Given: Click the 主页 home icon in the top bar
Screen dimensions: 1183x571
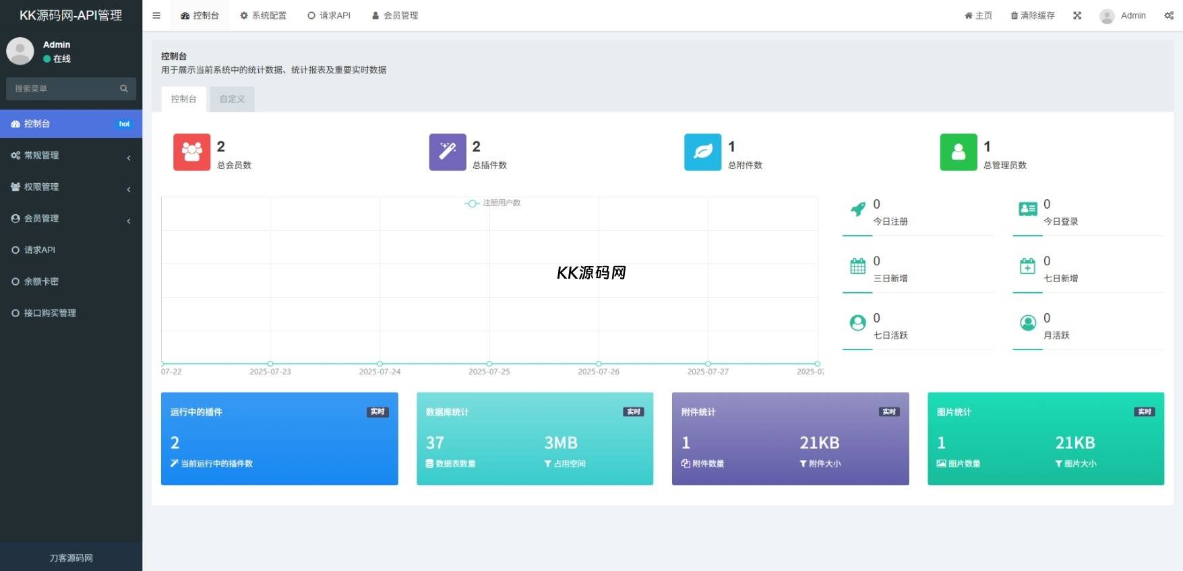Looking at the screenshot, I should (x=969, y=15).
